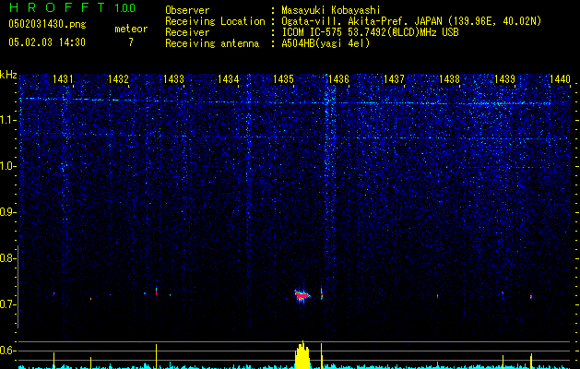Click time marker 1440

click(x=560, y=78)
